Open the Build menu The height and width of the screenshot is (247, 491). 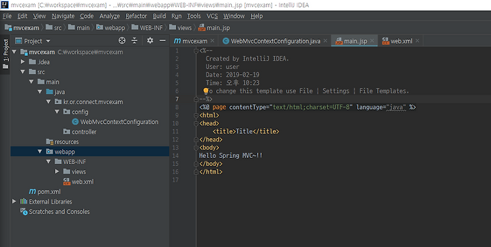tap(160, 16)
